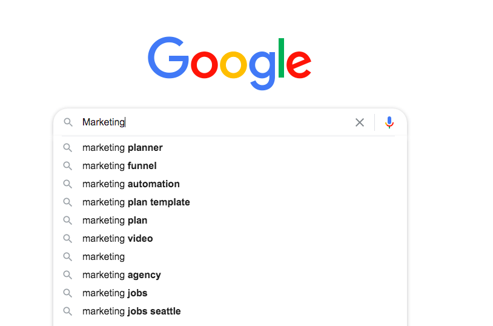Select the marketing video suggestion
Viewport: 493px width, 326px height.
230,239
